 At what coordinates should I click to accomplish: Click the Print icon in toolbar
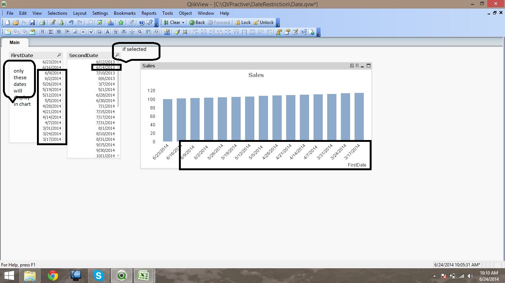43,22
